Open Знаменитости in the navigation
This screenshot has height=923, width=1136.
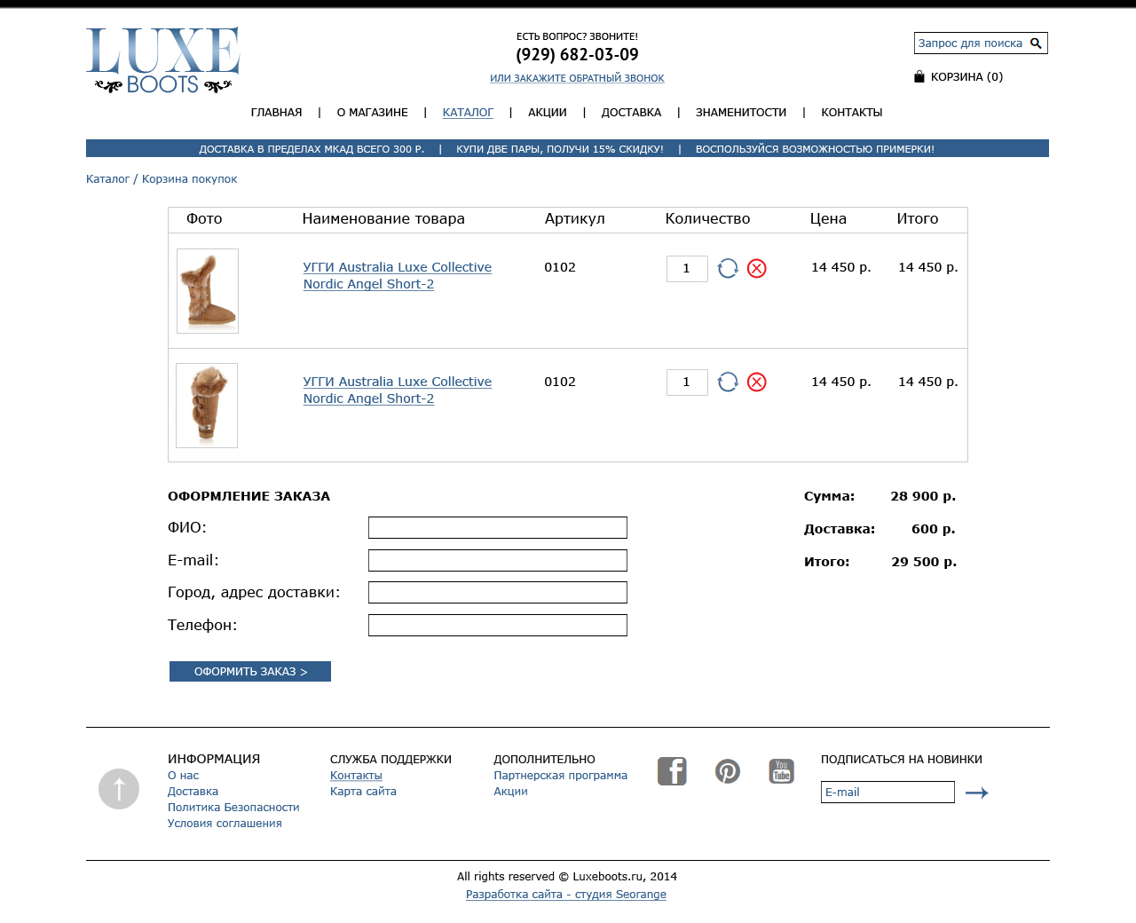tap(741, 113)
